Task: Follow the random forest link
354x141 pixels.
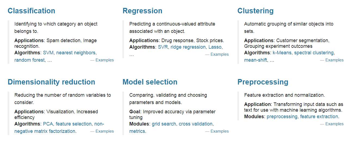Action: tap(29, 60)
